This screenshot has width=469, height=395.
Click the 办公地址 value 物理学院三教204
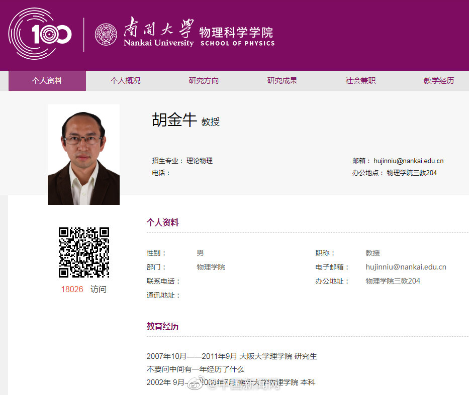tap(393, 281)
